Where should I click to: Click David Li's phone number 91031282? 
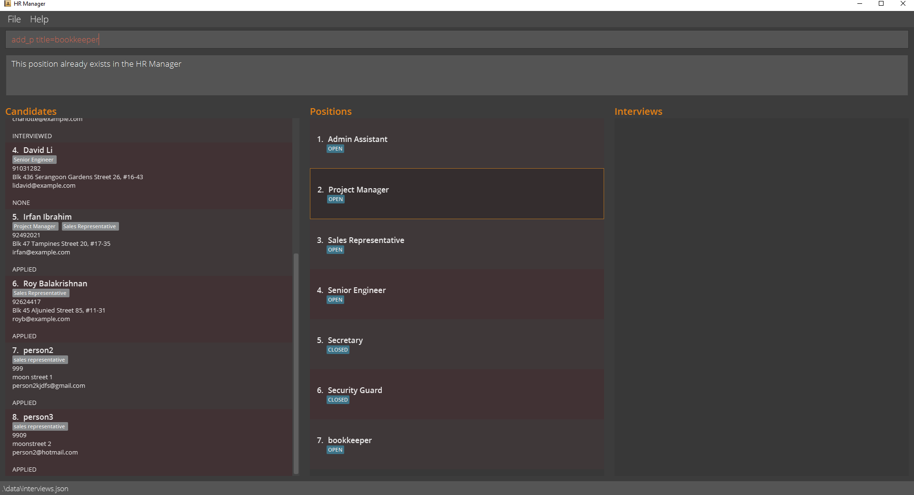point(26,169)
